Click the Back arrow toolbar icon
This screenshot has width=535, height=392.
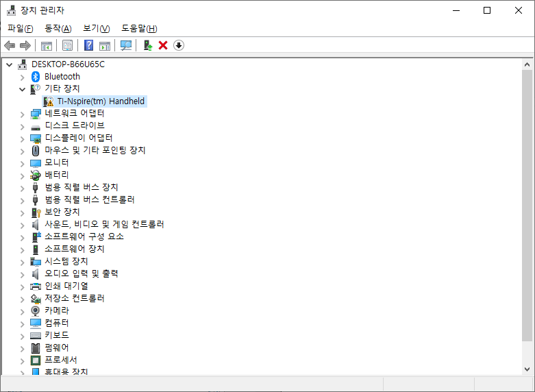[x=10, y=45]
